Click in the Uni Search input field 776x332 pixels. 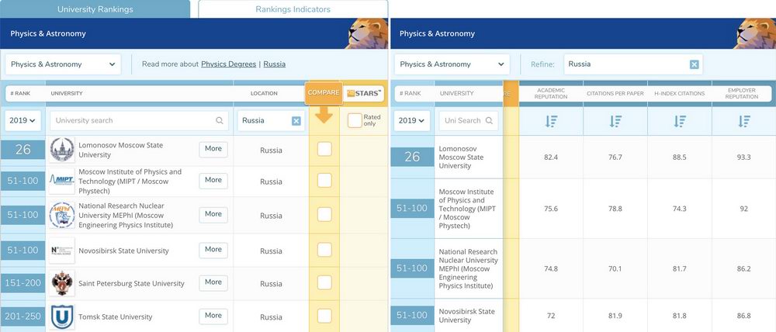468,121
